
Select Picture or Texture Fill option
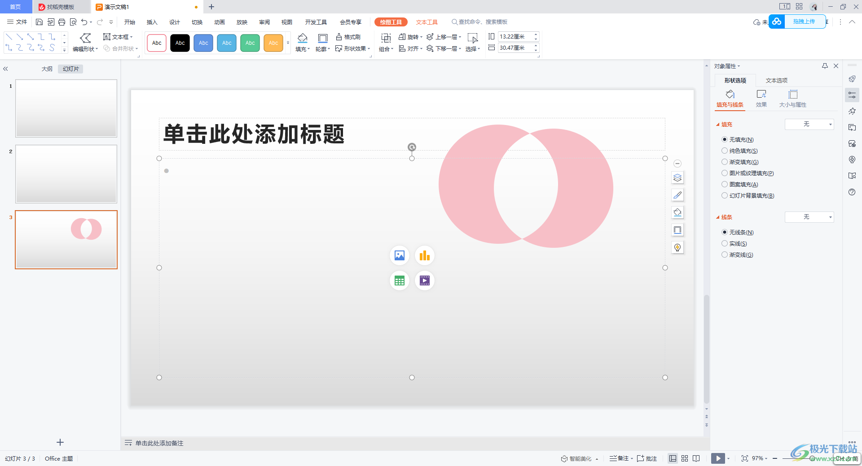pyautogui.click(x=725, y=173)
